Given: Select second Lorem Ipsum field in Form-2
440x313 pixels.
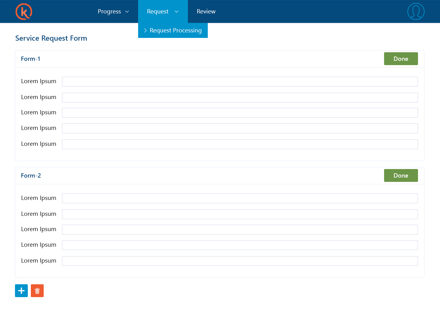Looking at the screenshot, I should (240, 214).
